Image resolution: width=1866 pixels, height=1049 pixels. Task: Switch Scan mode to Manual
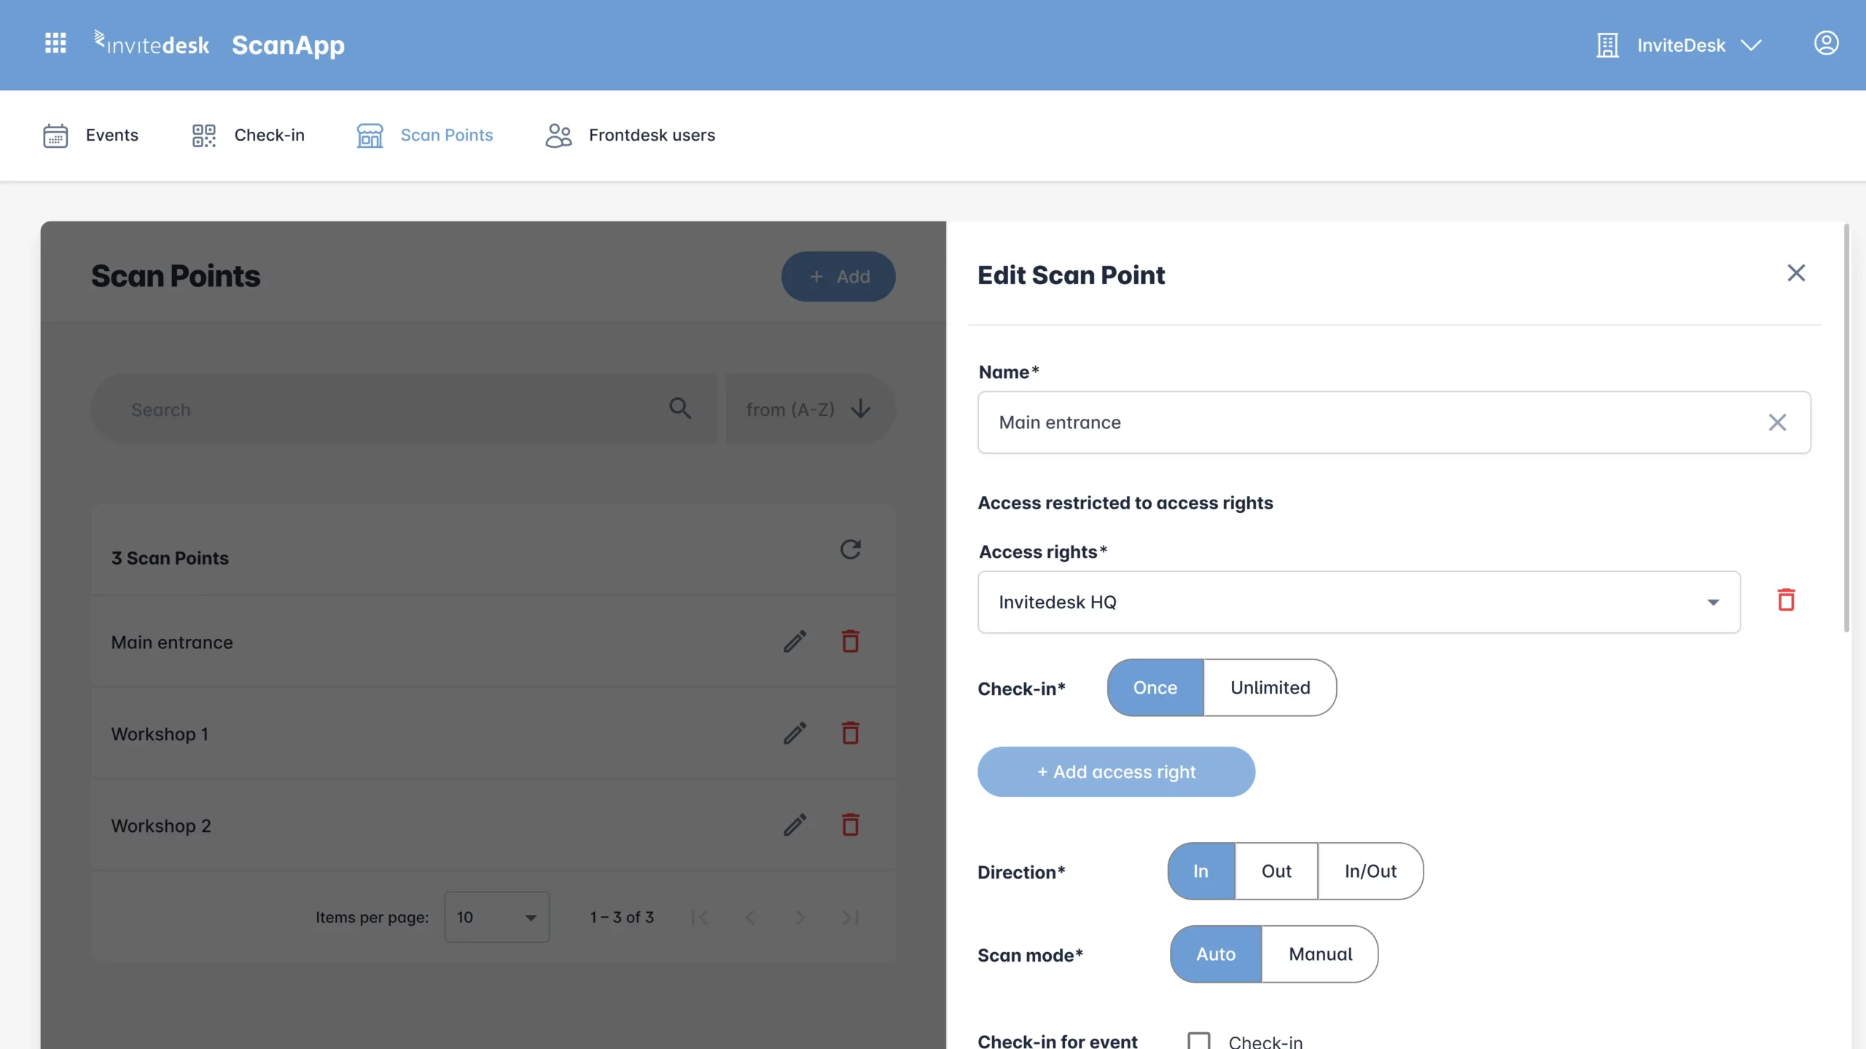tap(1320, 954)
